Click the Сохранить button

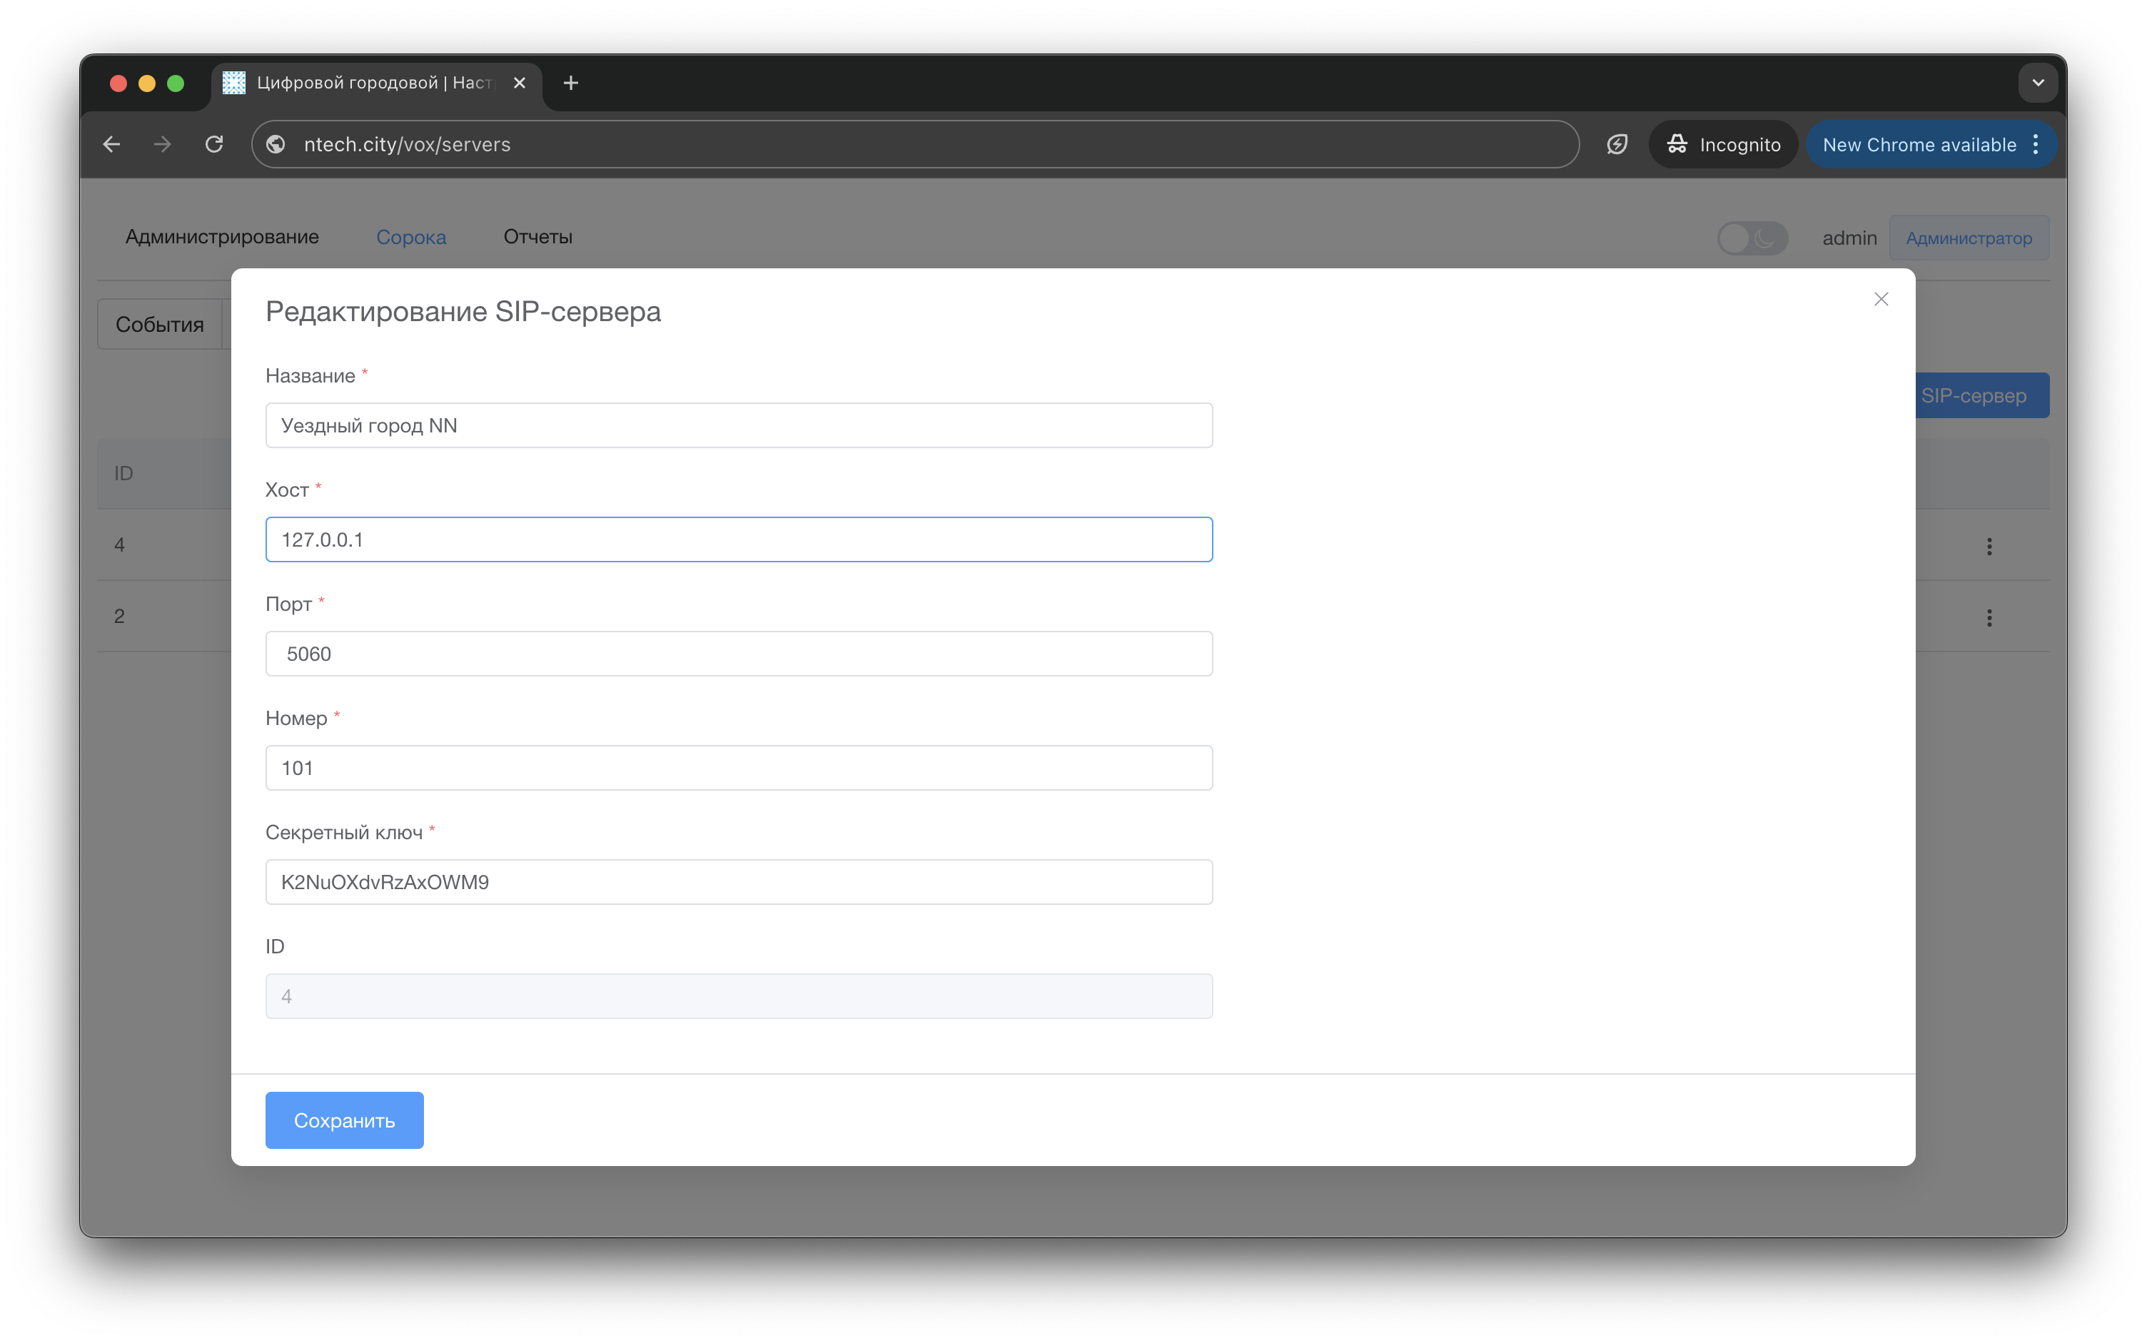tap(344, 1120)
